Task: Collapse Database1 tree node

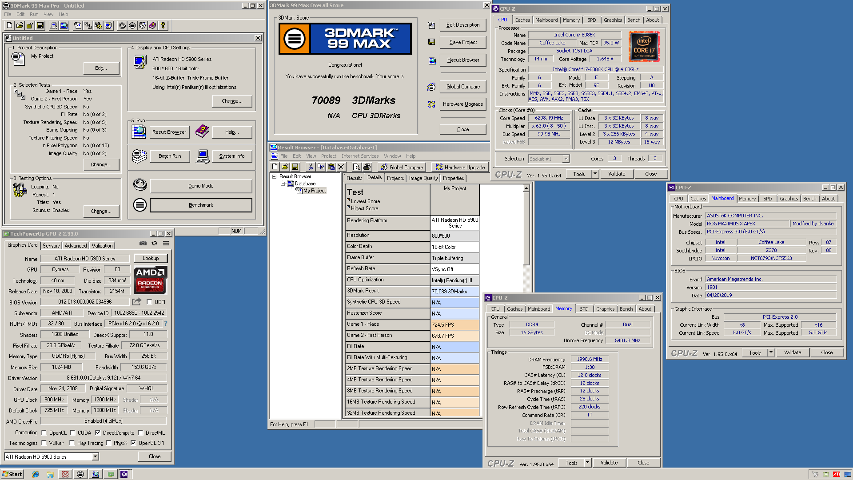Action: point(283,184)
